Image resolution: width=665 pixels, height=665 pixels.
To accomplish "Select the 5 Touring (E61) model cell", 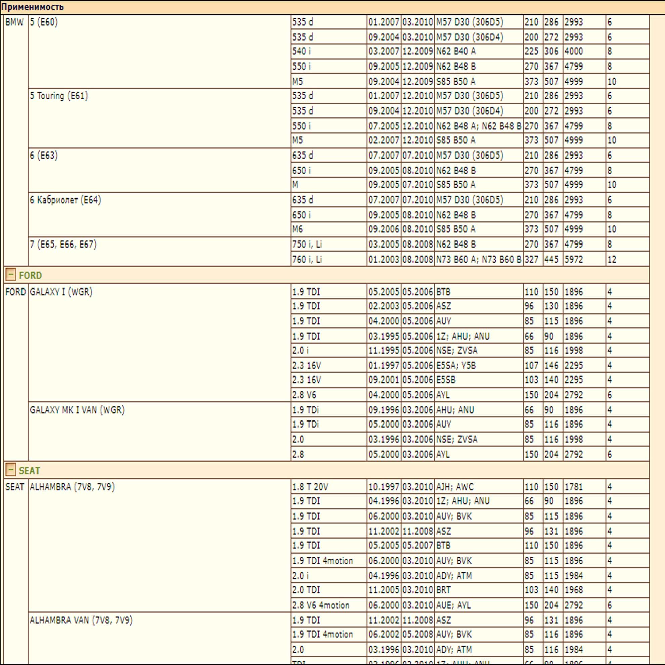I will coord(59,96).
